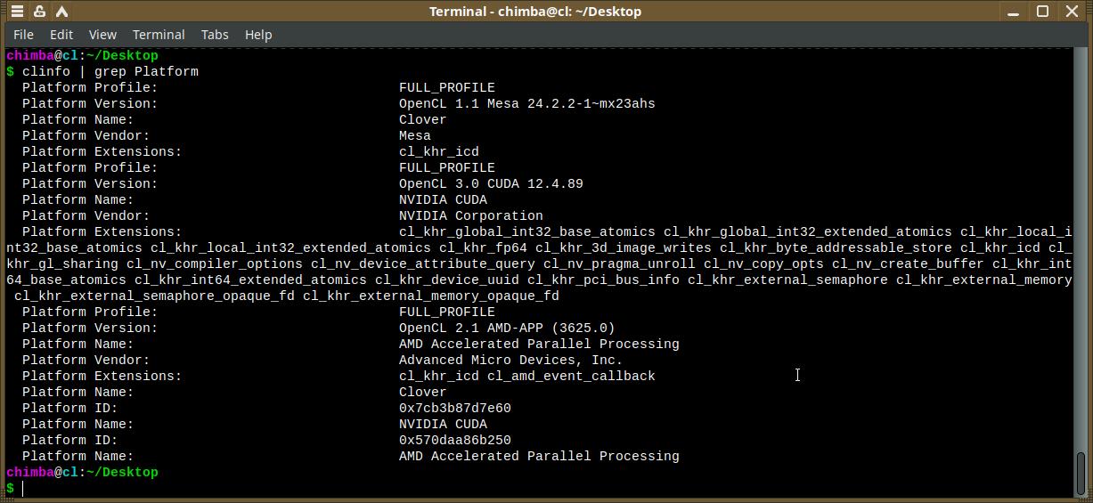The width and height of the screenshot is (1093, 503).
Task: Click the Platform ID value 0x7cb3b87d7e60
Action: 454,408
